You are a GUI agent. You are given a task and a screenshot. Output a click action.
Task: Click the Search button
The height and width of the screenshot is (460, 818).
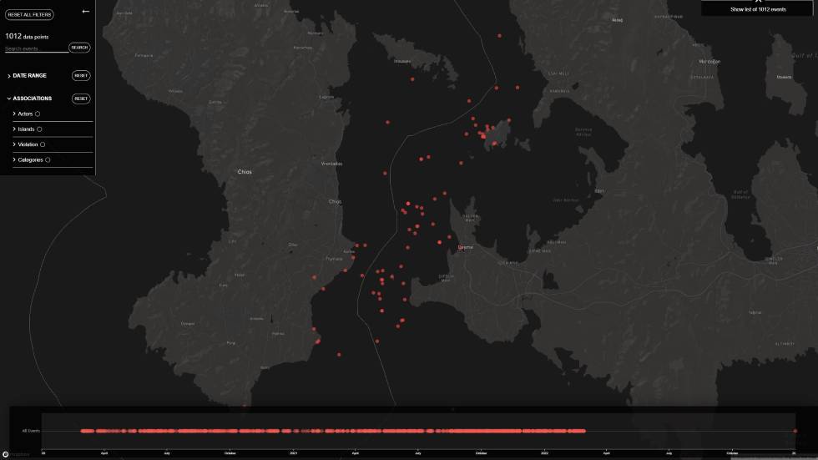tap(79, 48)
